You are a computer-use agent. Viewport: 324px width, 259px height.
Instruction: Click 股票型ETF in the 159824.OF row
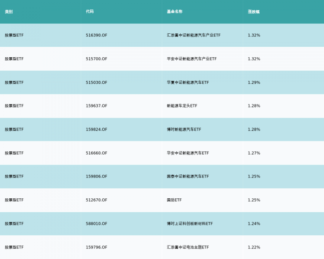point(14,129)
